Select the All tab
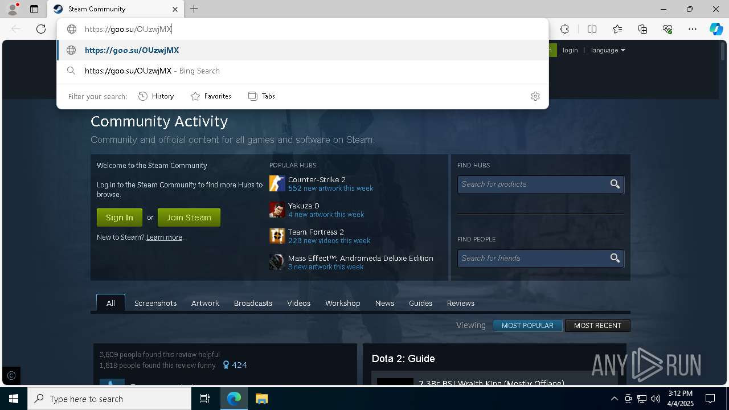 point(110,303)
